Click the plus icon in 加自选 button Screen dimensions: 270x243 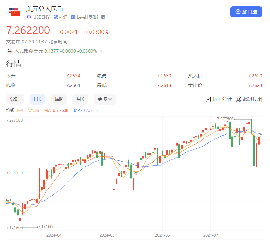click(x=238, y=12)
